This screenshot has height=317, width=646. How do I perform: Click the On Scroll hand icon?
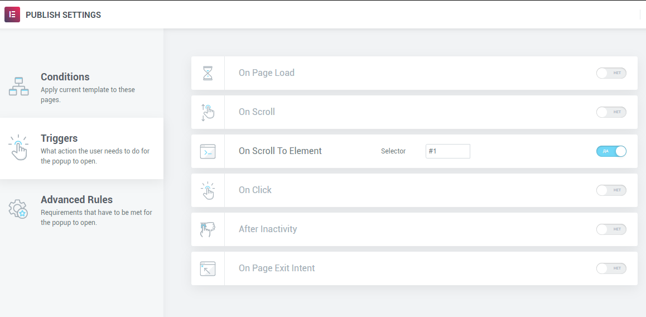click(x=208, y=112)
